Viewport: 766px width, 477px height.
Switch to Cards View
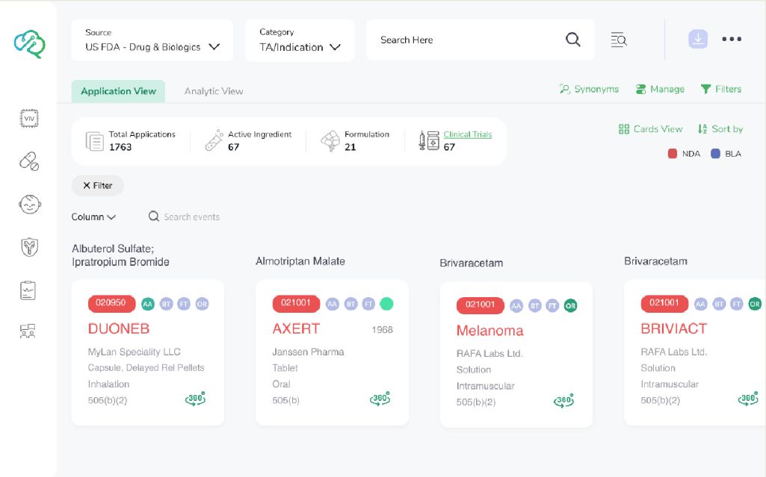tap(650, 128)
